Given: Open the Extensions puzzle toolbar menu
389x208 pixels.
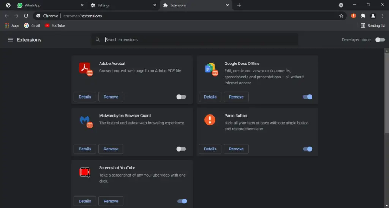Looking at the screenshot, I should tap(363, 16).
